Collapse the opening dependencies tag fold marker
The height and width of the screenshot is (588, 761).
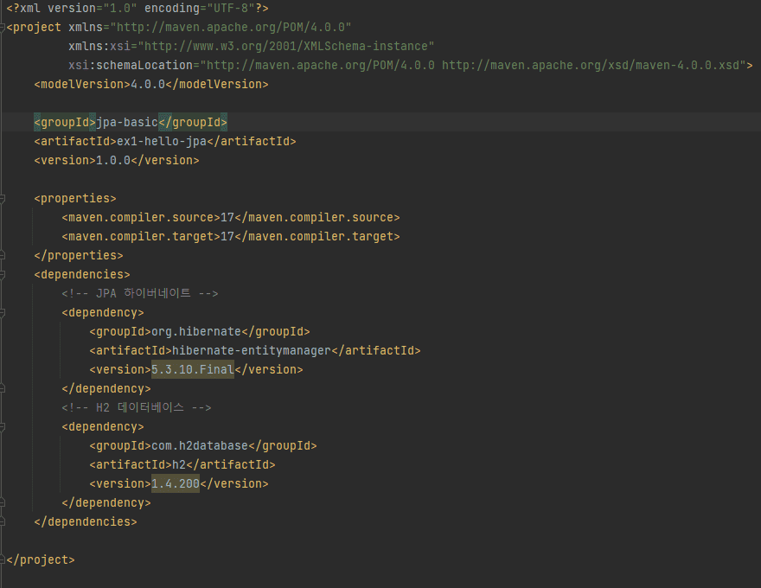click(3, 275)
